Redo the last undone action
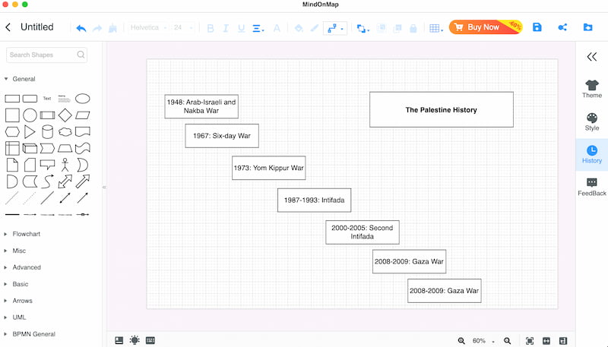The image size is (608, 347). point(97,28)
